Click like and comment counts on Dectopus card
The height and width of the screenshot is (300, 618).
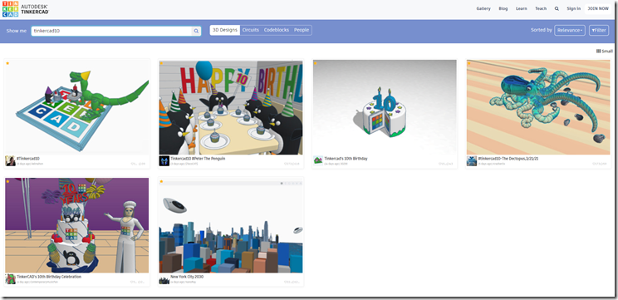(600, 164)
